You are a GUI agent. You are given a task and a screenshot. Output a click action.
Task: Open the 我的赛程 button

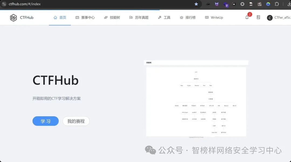76,121
